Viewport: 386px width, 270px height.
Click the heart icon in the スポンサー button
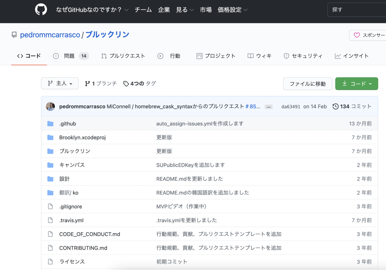pyautogui.click(x=357, y=35)
